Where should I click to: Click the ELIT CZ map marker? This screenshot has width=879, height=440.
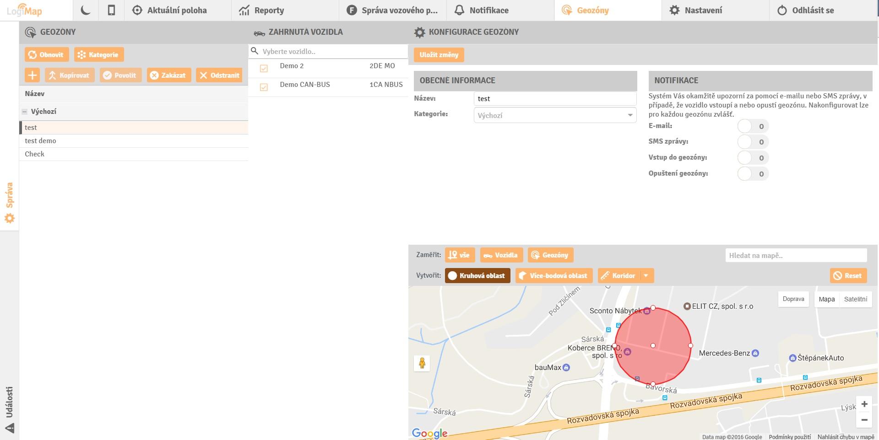click(x=687, y=306)
